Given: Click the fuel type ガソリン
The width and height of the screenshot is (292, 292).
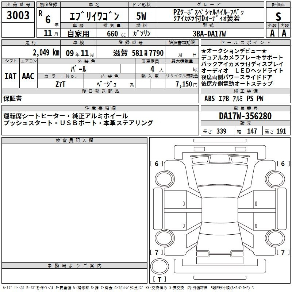Looking at the screenshot, I should [142, 33].
